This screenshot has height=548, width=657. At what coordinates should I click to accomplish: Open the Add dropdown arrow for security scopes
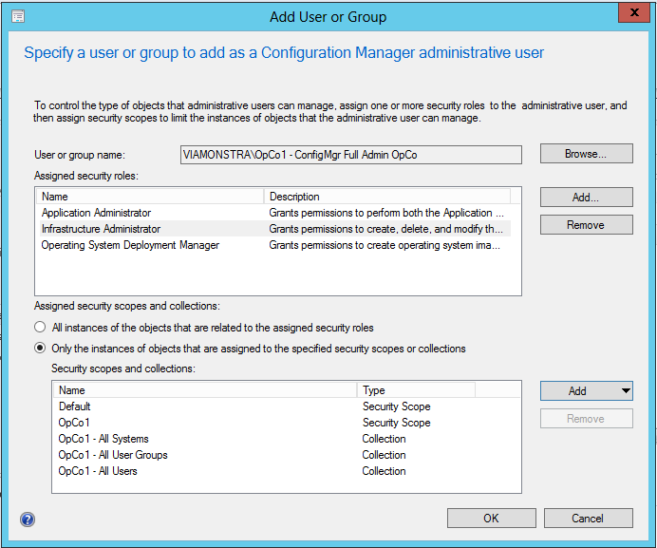point(626,390)
